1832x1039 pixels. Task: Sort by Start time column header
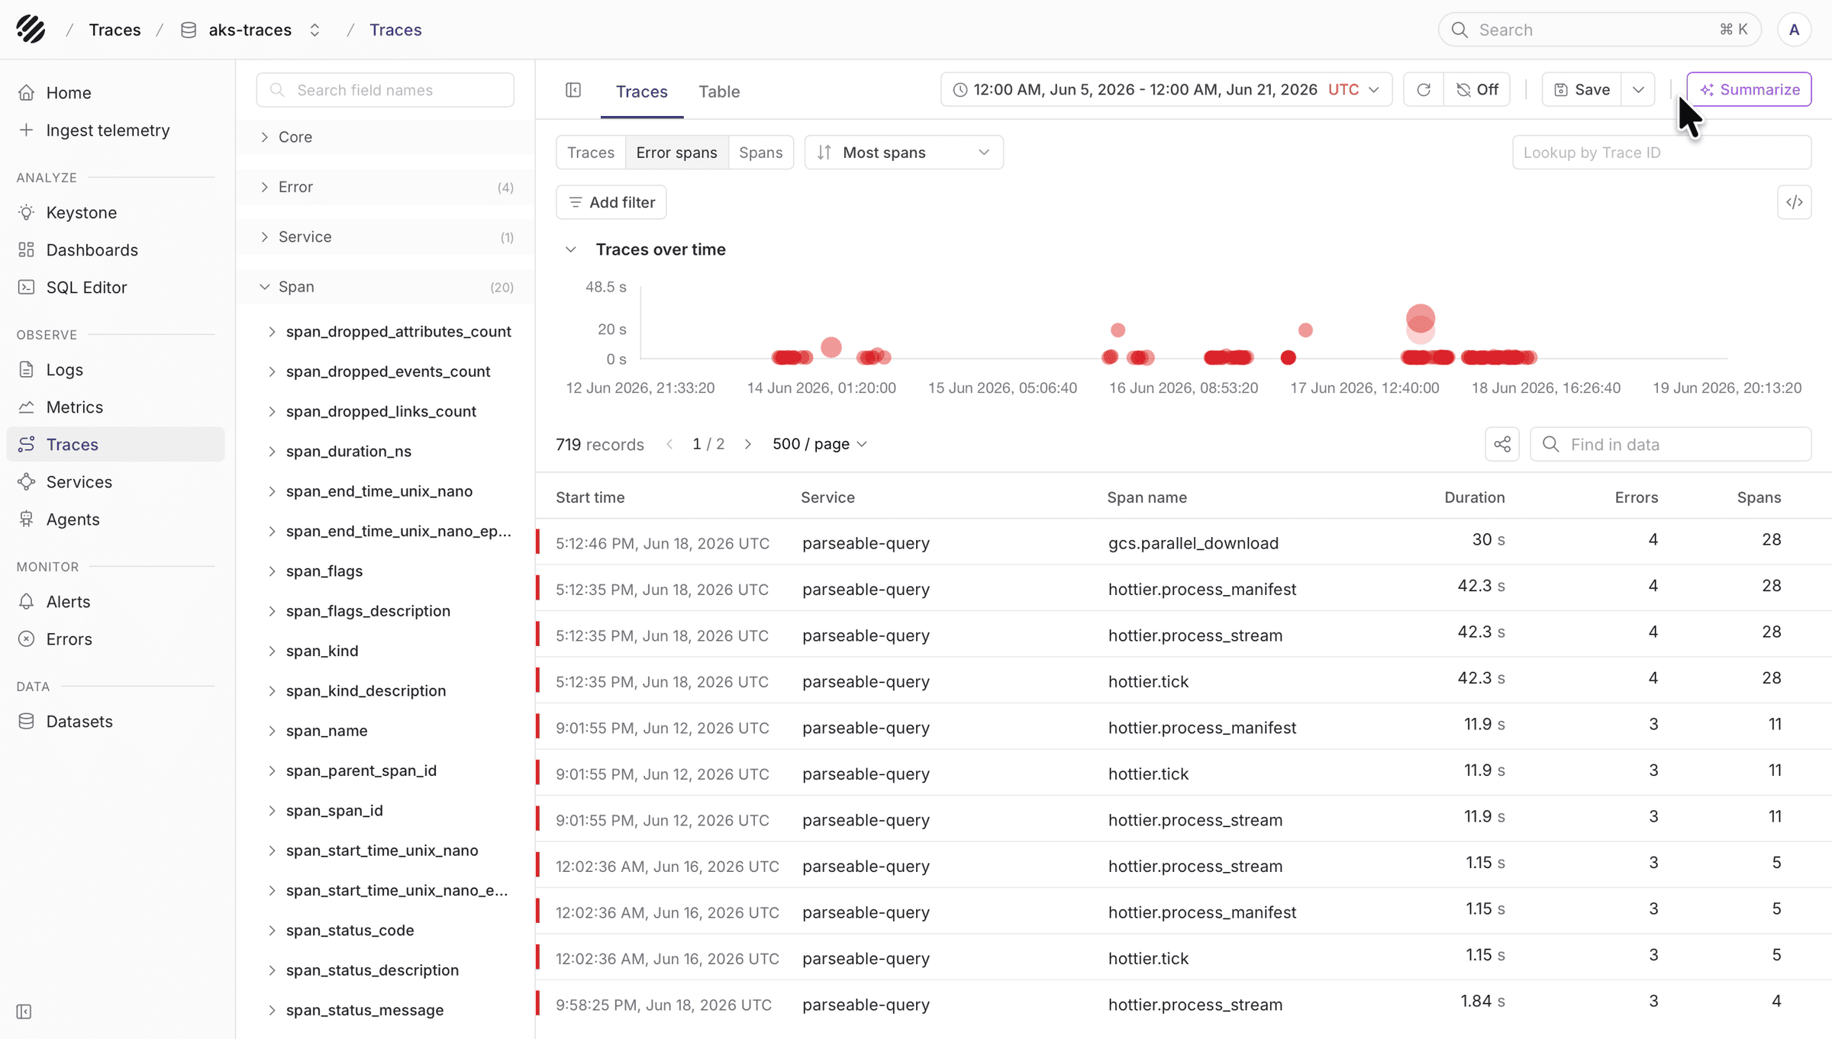point(590,497)
